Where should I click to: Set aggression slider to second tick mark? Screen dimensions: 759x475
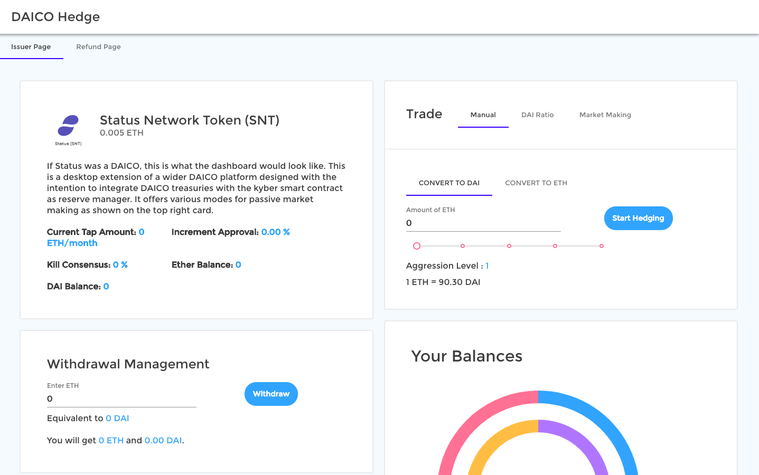tap(463, 246)
